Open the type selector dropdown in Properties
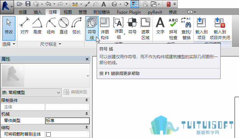 (x=88, y=76)
